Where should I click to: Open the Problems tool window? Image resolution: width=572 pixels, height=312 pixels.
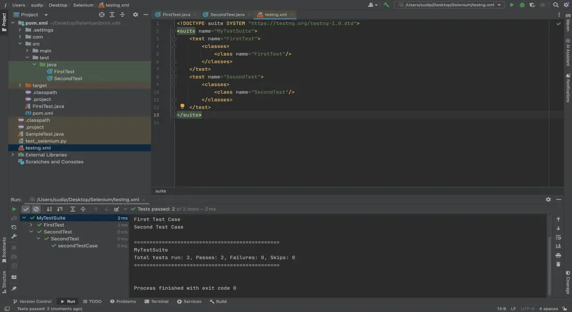(123, 302)
